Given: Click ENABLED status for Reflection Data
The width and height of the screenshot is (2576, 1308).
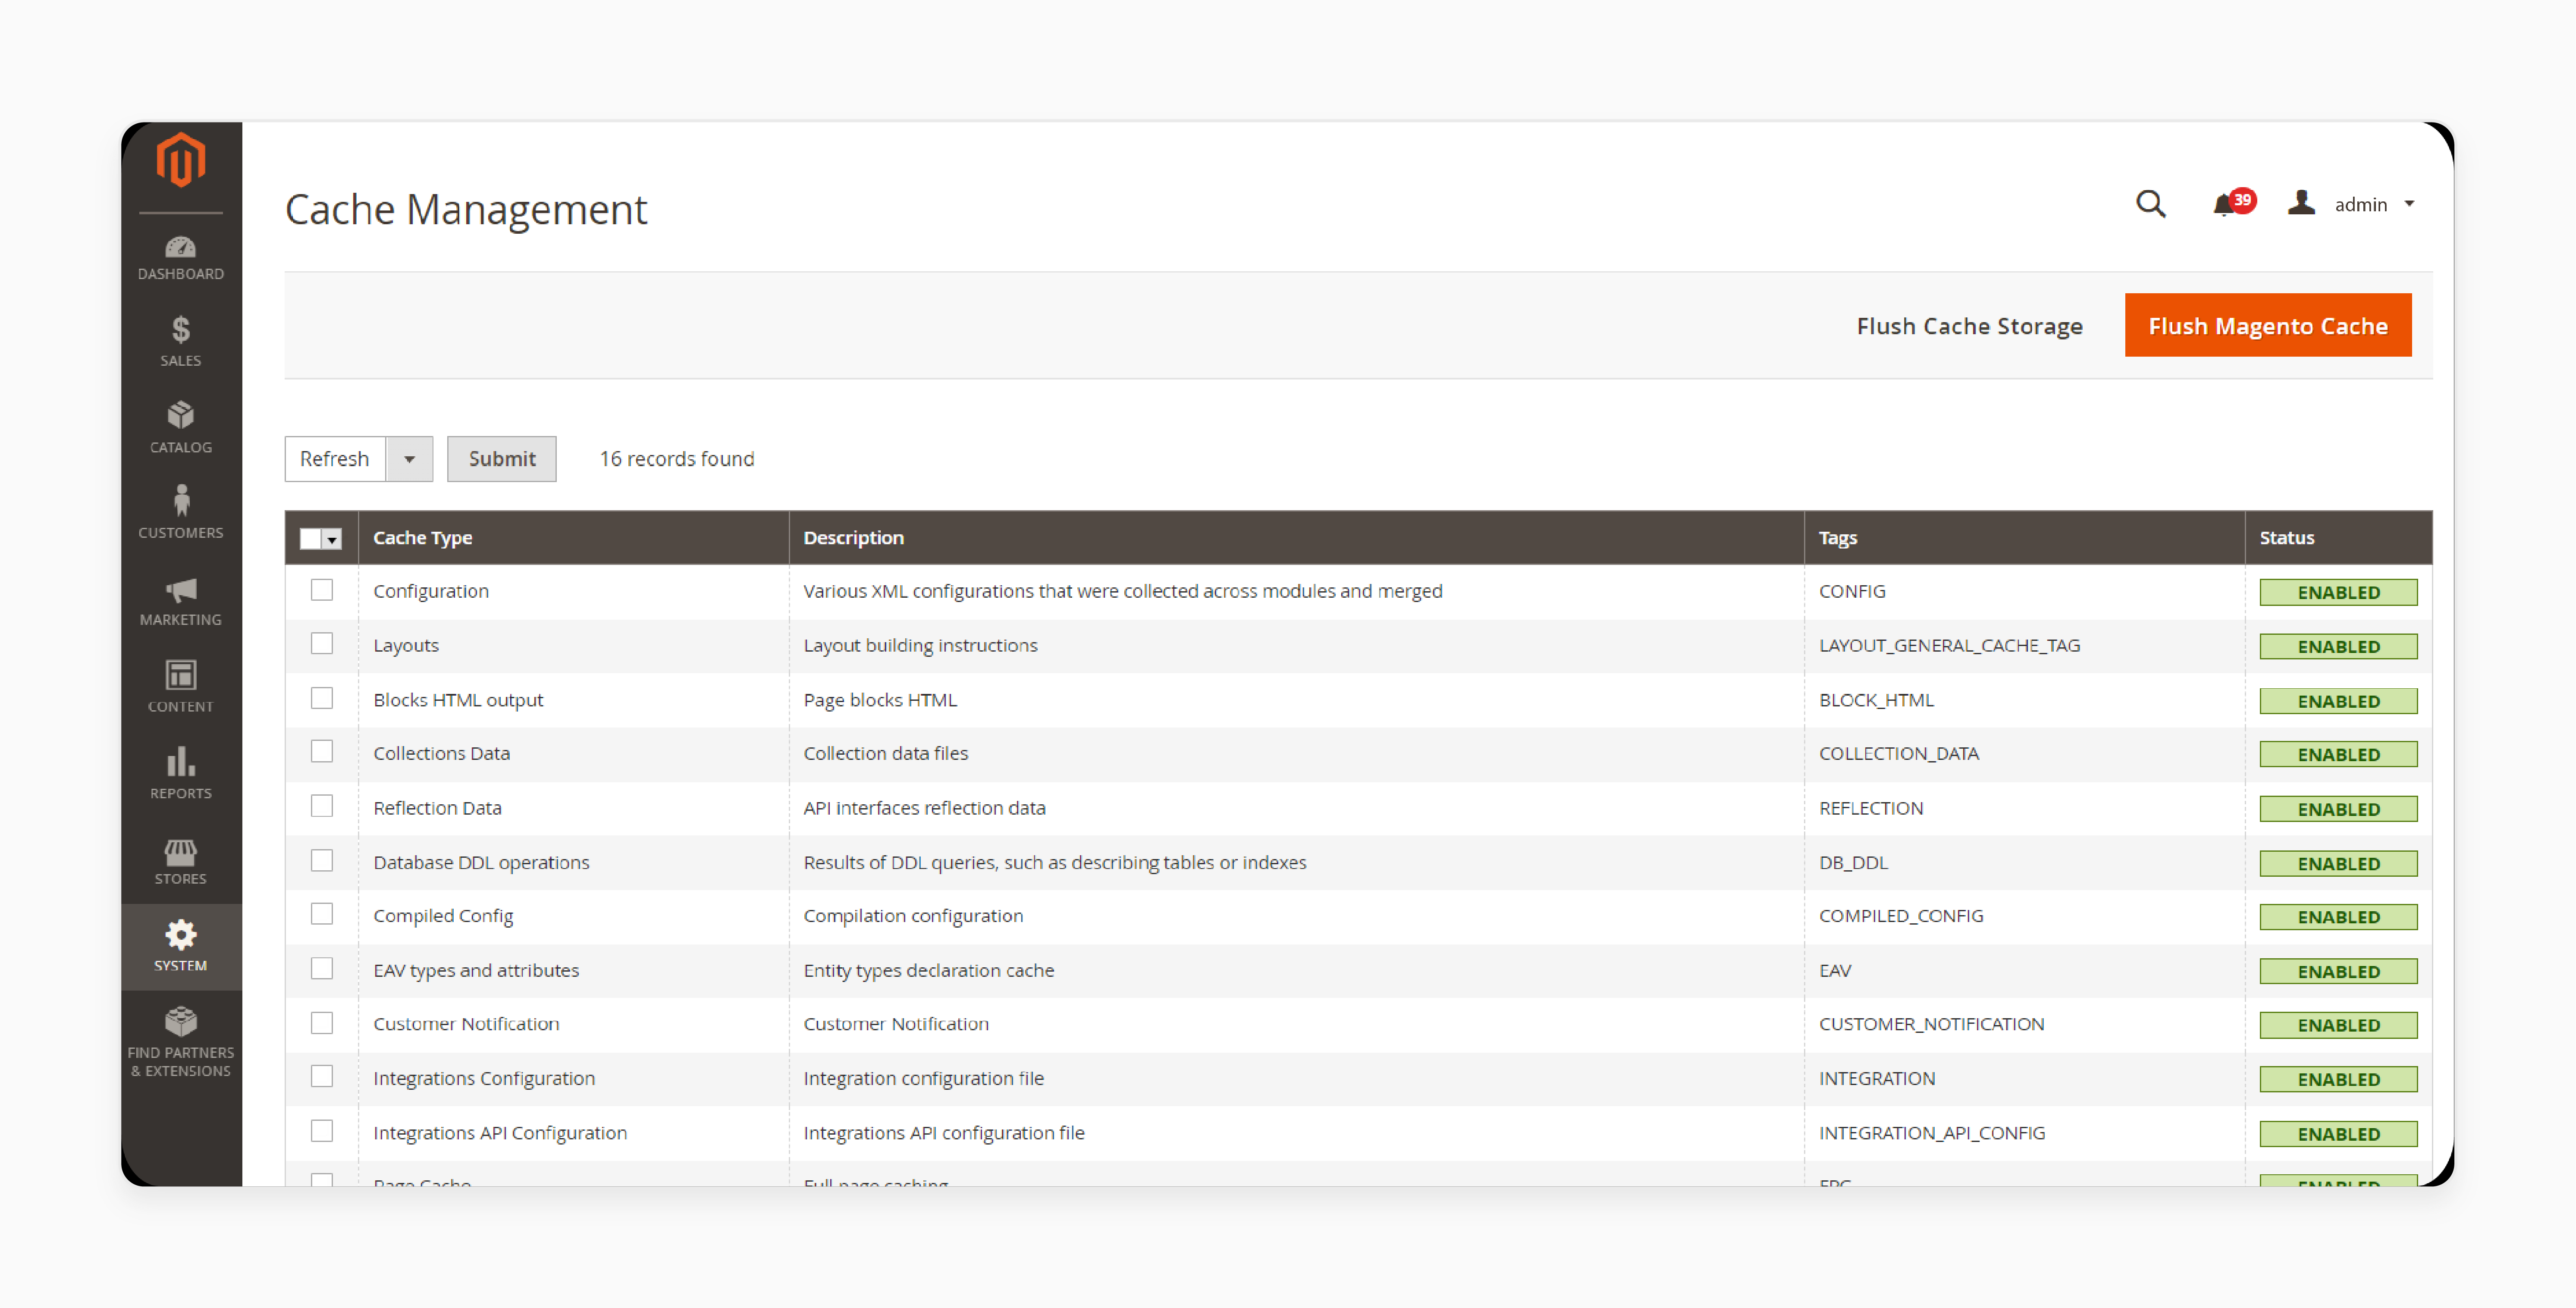Looking at the screenshot, I should 2338,809.
